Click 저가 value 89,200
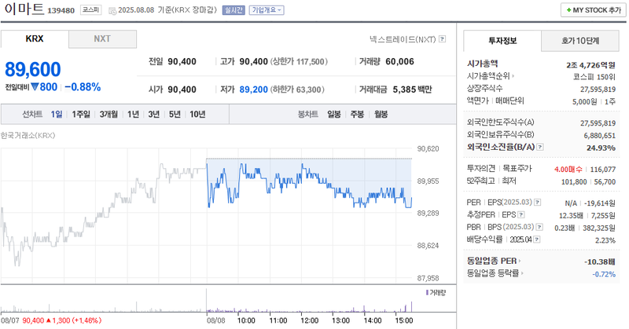The height and width of the screenshot is (329, 629). click(253, 90)
